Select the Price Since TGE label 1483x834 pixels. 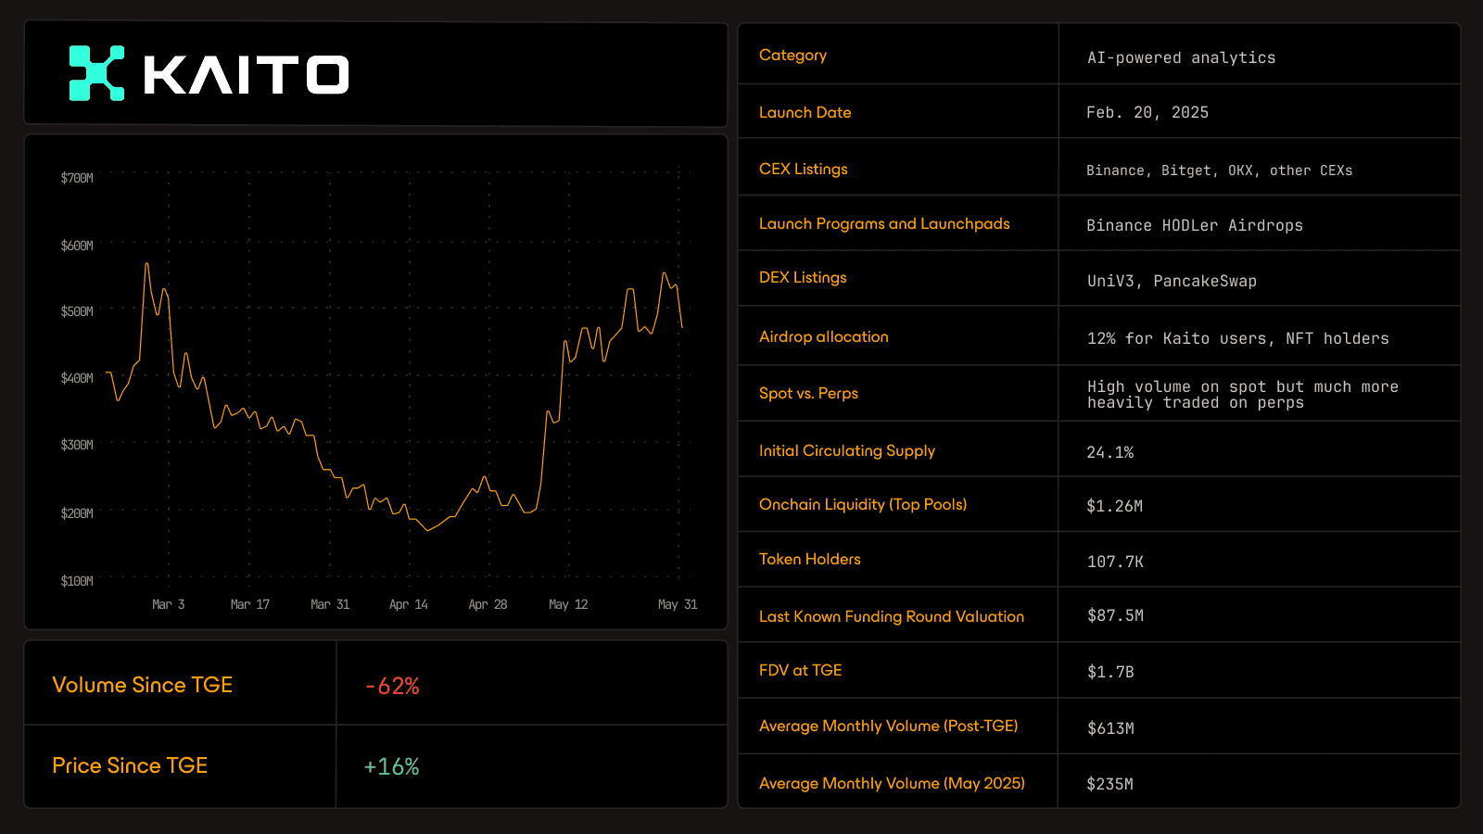pyautogui.click(x=130, y=765)
